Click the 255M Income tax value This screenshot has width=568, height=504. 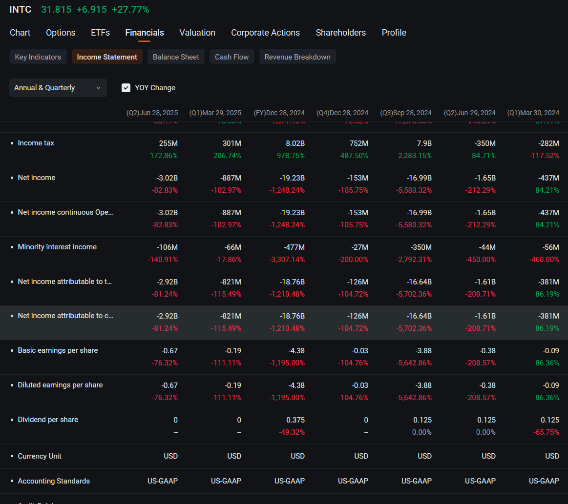tap(168, 143)
